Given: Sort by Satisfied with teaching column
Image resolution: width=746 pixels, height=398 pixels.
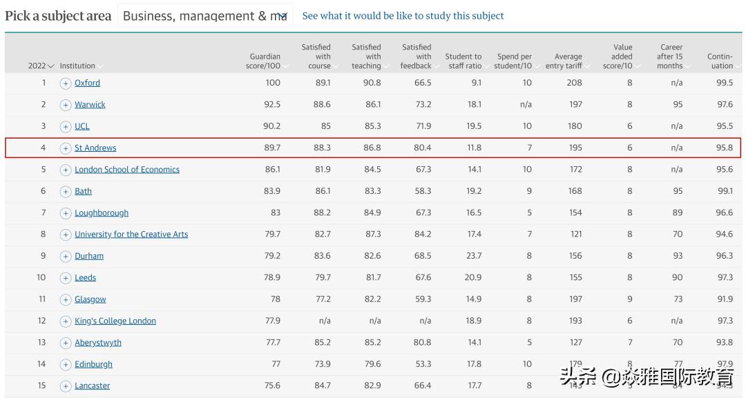Looking at the screenshot, I should (369, 57).
